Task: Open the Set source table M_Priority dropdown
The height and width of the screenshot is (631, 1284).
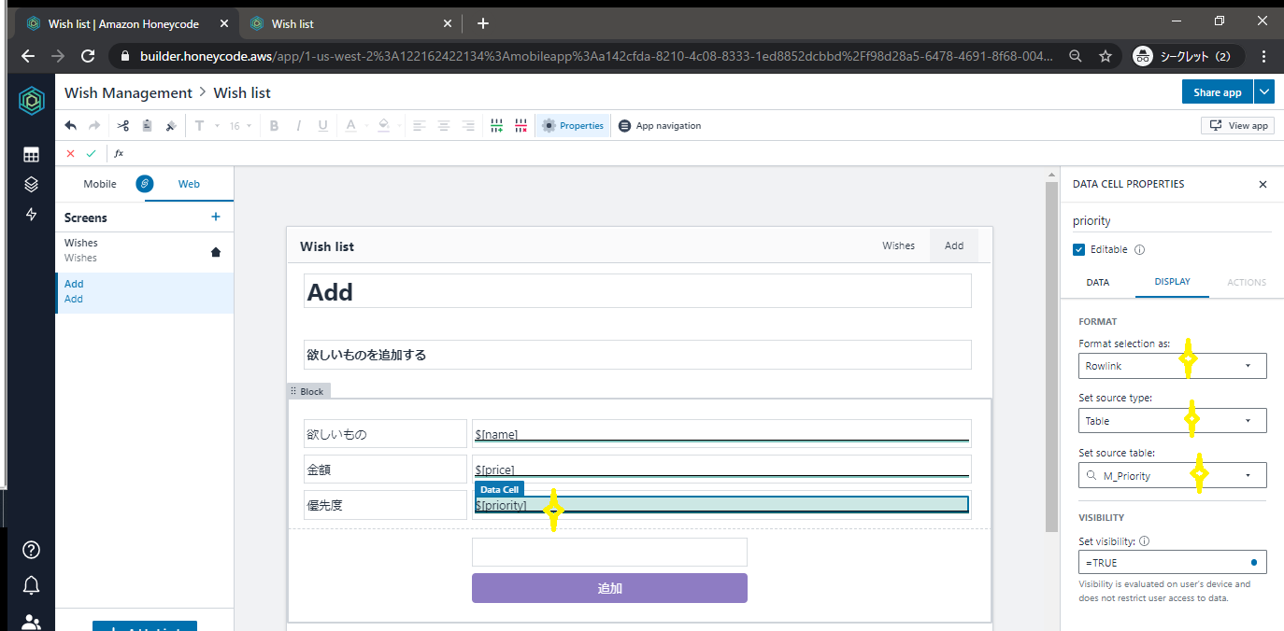Action: [1173, 475]
